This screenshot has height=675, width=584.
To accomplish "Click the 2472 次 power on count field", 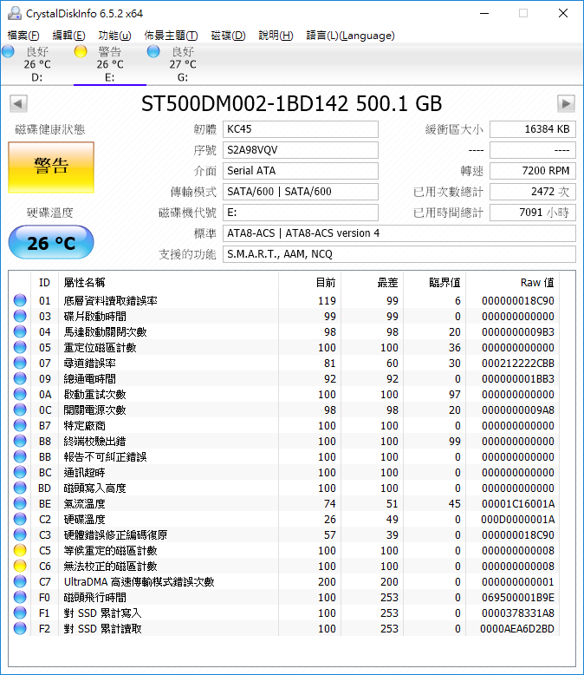I will pyautogui.click(x=533, y=192).
